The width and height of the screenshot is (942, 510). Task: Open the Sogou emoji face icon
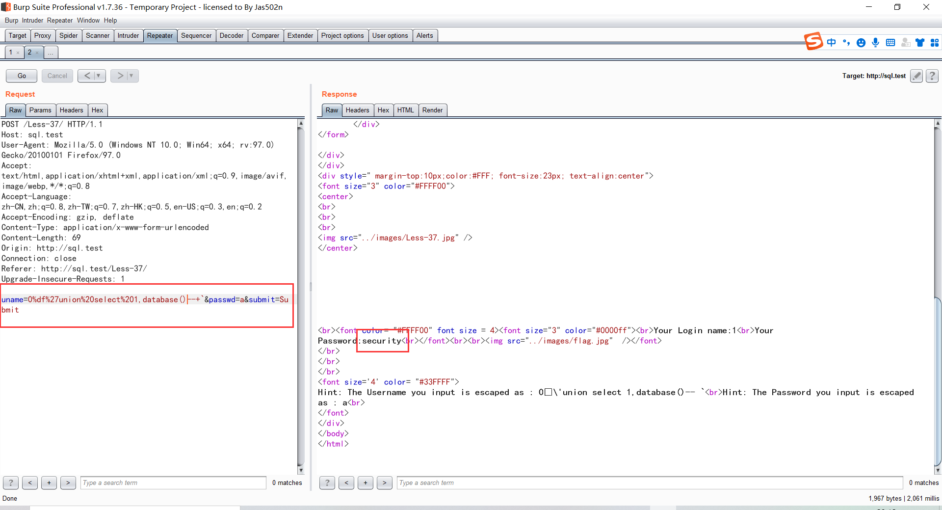[x=861, y=43]
